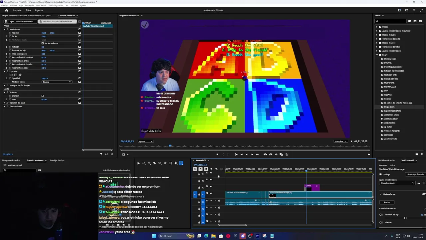
Task: Go to In point
Action: click(x=236, y=154)
